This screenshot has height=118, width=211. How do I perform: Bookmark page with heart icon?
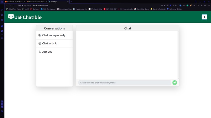tap(176, 5)
